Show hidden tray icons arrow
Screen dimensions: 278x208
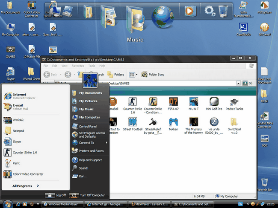[x=248, y=204]
